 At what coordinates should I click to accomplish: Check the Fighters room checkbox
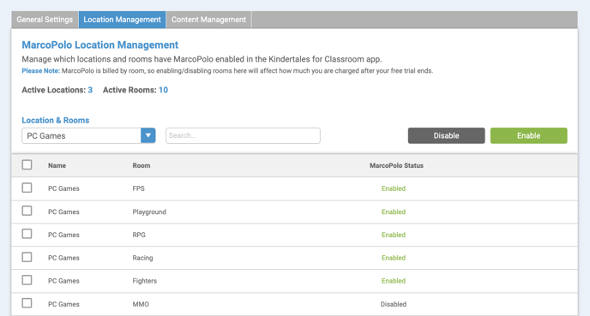click(x=27, y=280)
